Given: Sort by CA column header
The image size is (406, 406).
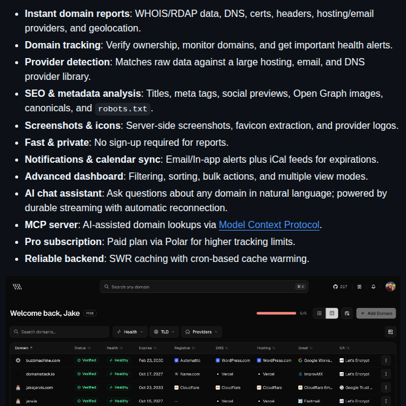Looking at the screenshot, I should 344,348.
